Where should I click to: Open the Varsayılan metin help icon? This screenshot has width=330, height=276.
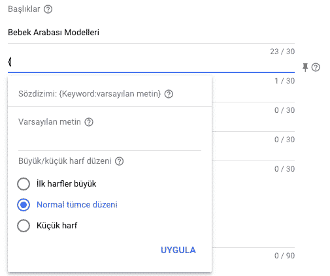pyautogui.click(x=89, y=122)
